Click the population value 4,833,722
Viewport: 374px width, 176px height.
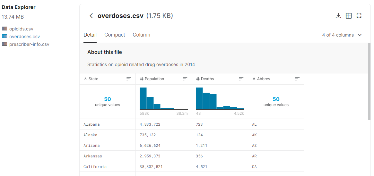click(150, 124)
